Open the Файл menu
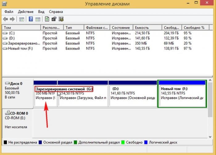Image resolution: width=216 pixels, height=155 pixels. coord(9,12)
